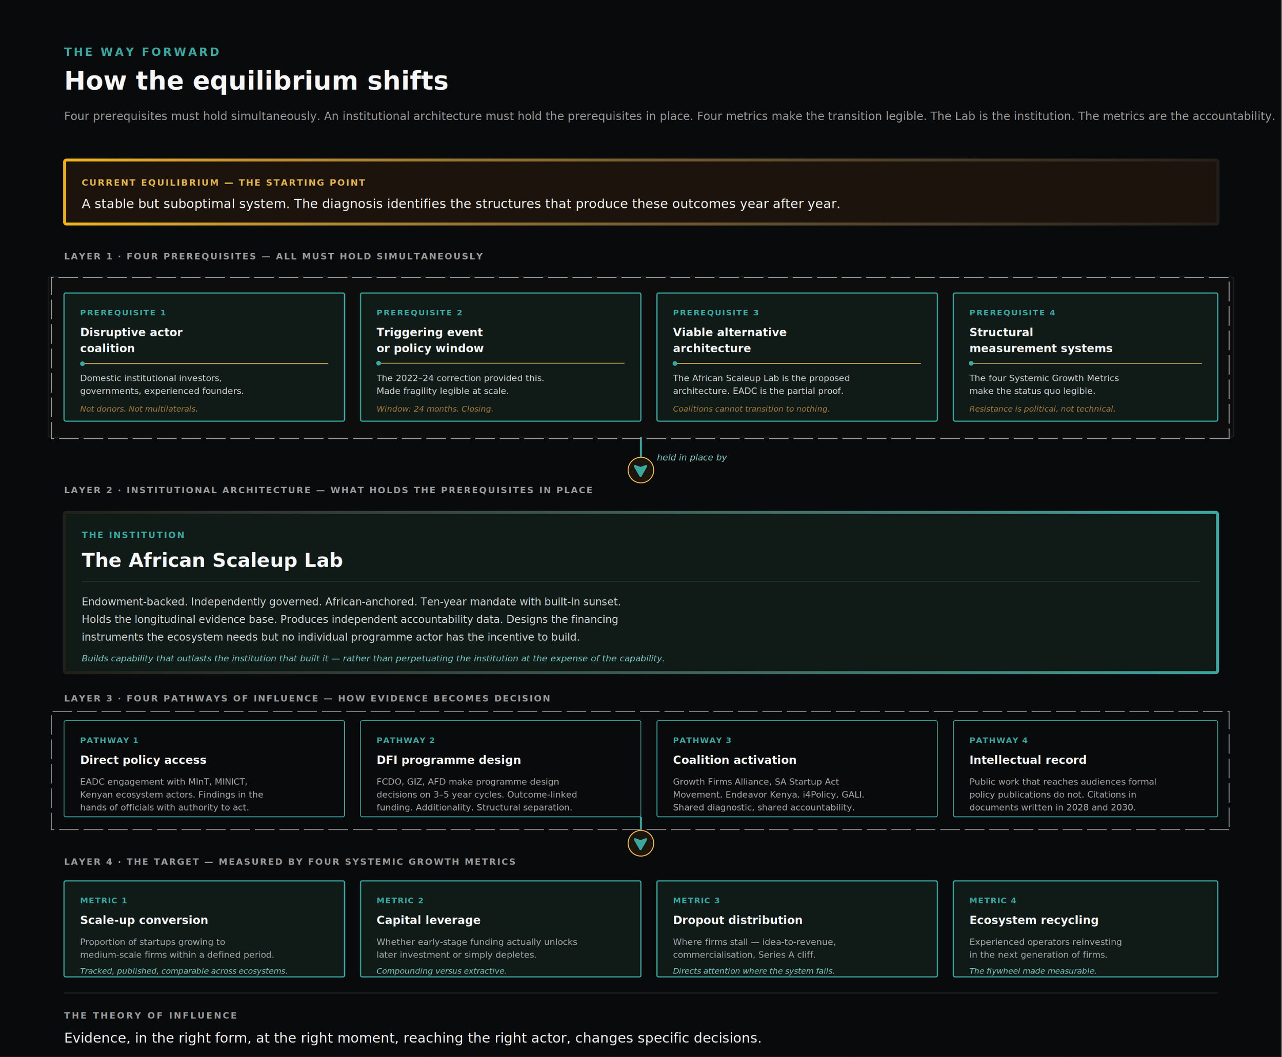
Task: Click the Theory of Influence statement text
Action: tap(412, 1038)
